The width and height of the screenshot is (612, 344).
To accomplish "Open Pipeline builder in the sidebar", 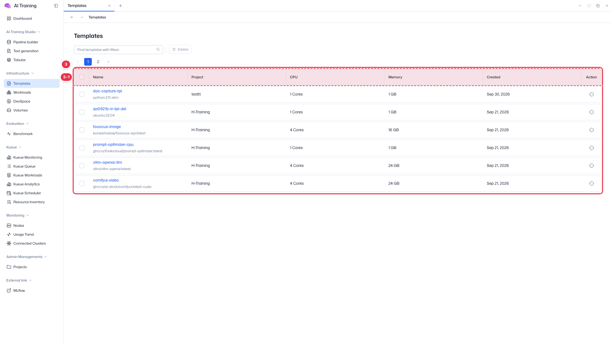I will point(25,42).
